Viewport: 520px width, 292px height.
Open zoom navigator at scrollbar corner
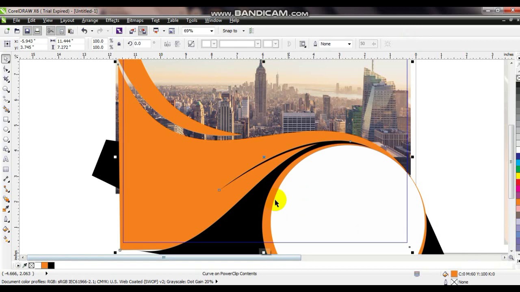point(511,258)
